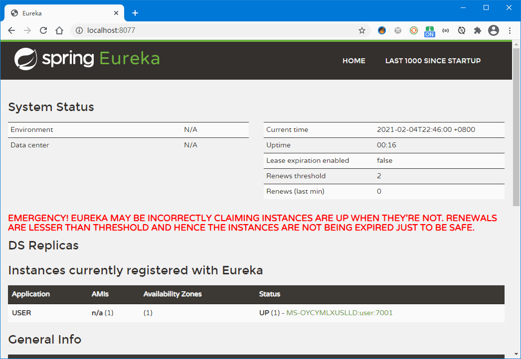Screen dimensions: 521x359
Task: Open the HOME nav item
Action: [x=354, y=61]
